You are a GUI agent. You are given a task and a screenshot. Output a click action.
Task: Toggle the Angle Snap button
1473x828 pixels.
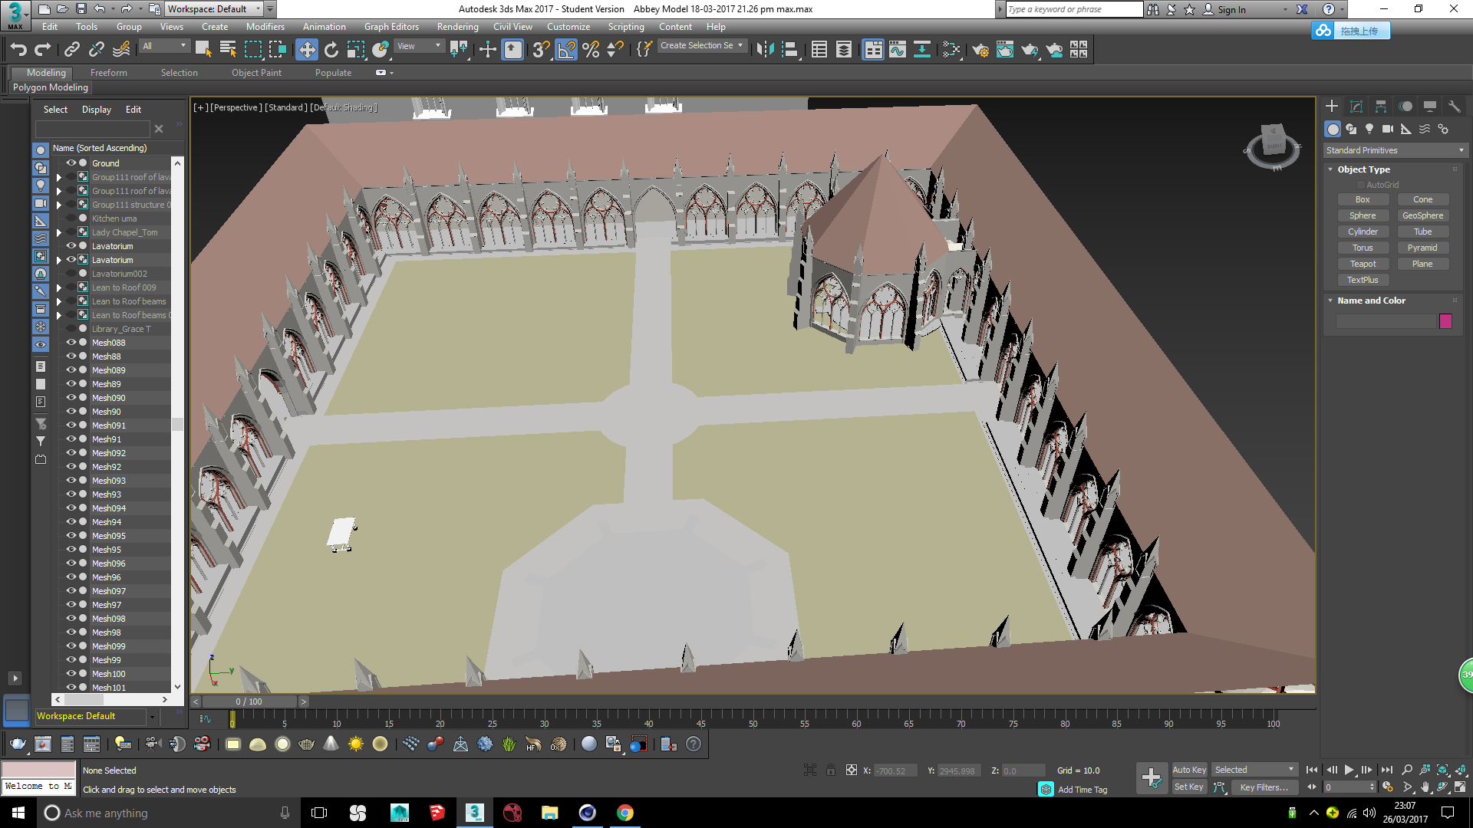tap(566, 50)
